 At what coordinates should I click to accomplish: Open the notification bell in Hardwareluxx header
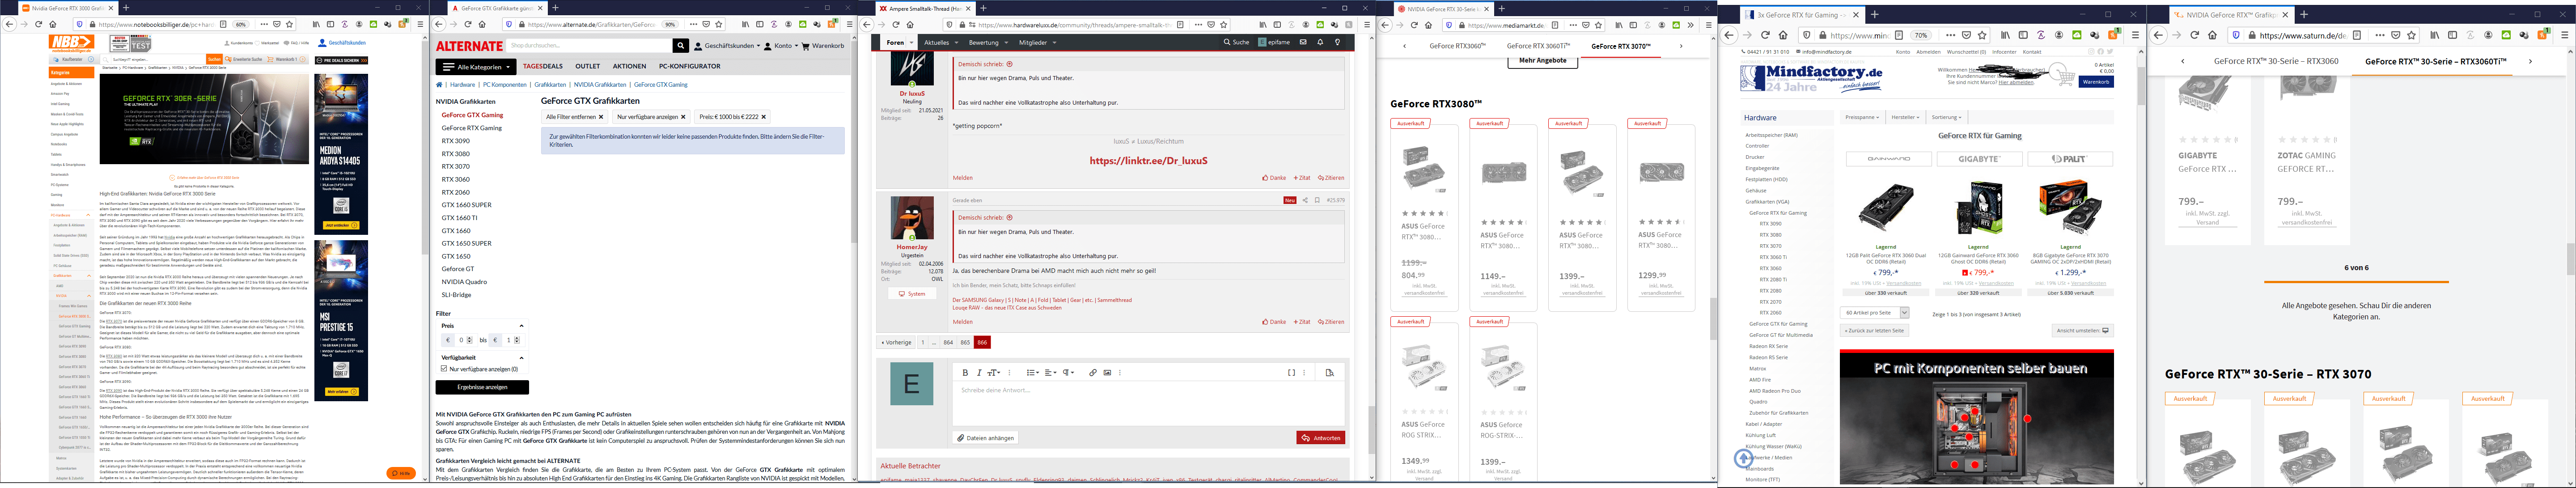click(1320, 42)
